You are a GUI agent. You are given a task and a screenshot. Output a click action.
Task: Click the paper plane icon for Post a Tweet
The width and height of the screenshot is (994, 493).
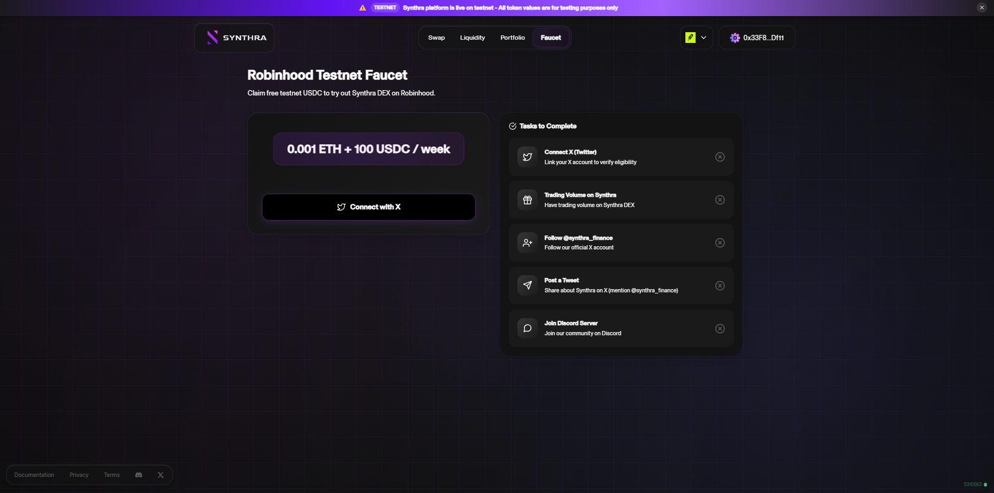point(527,285)
